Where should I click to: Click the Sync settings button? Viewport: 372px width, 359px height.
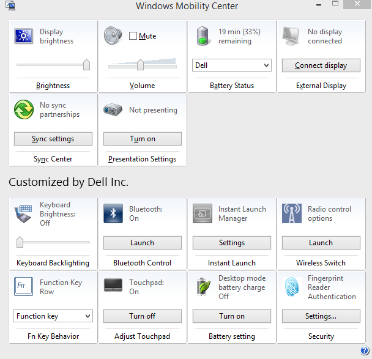53,139
